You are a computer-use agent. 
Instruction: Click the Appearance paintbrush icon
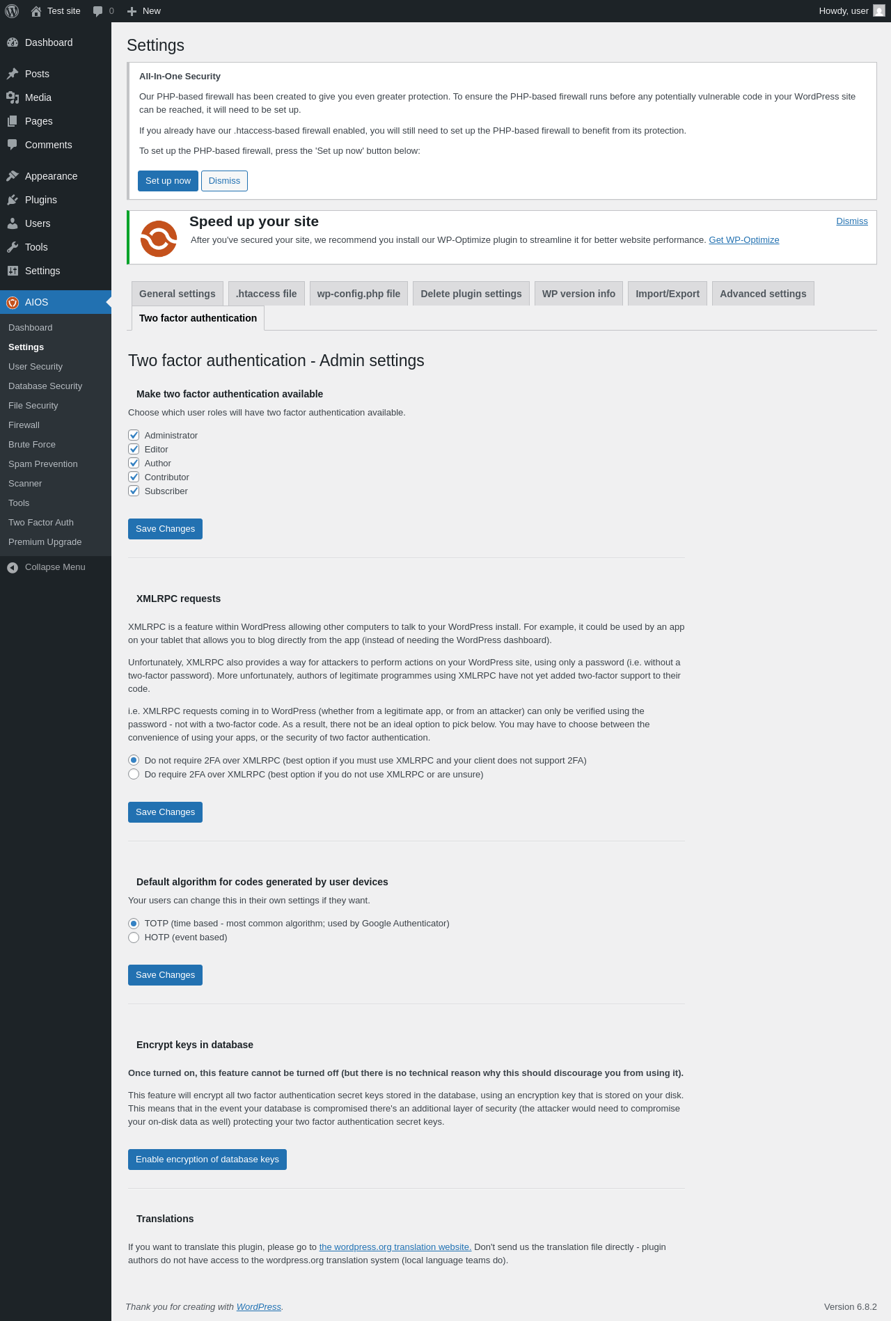click(x=13, y=176)
